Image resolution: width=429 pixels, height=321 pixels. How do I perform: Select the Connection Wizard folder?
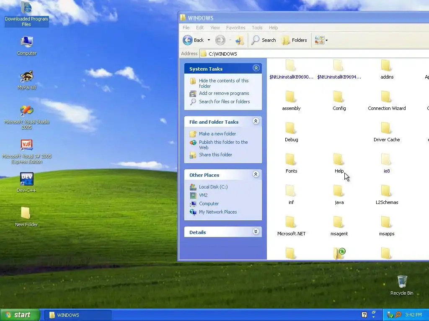(387, 101)
